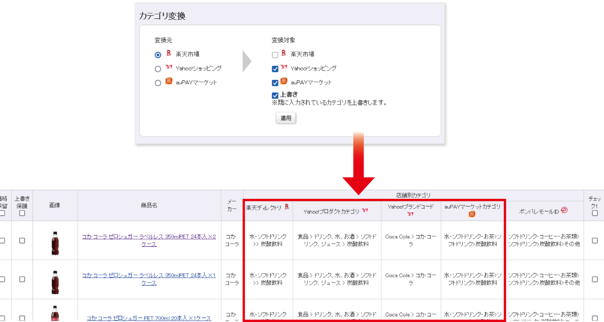Click the Y! icon under Yahoo!ブランドコード header
Screen dimensions: 604x322
[410, 214]
